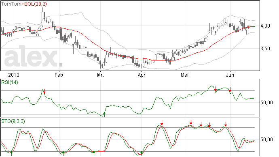Image resolution: width=279 pixels, height=157 pixels.
Task: Click the STO red sell arrow in mid-April
Action: point(162,123)
